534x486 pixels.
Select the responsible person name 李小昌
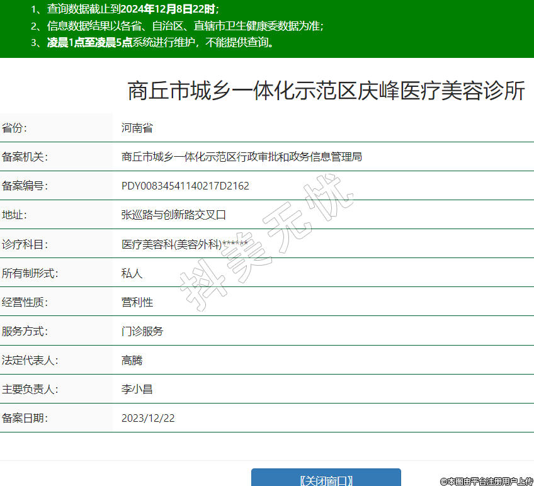coord(137,390)
